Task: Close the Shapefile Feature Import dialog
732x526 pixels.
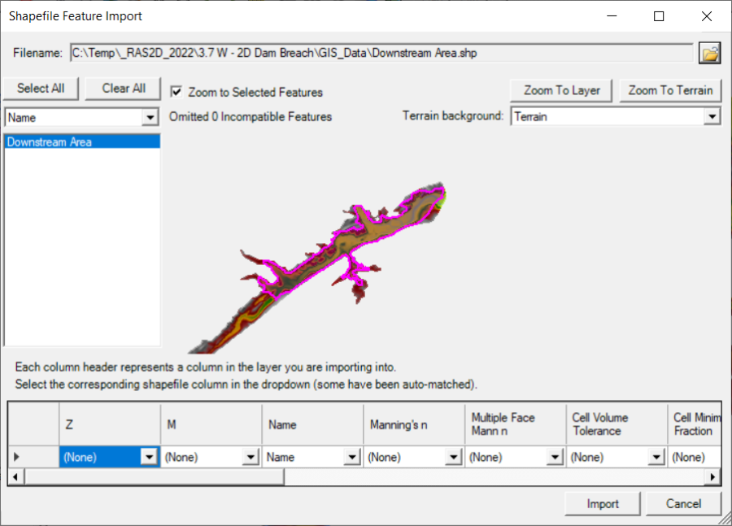Action: pyautogui.click(x=706, y=16)
